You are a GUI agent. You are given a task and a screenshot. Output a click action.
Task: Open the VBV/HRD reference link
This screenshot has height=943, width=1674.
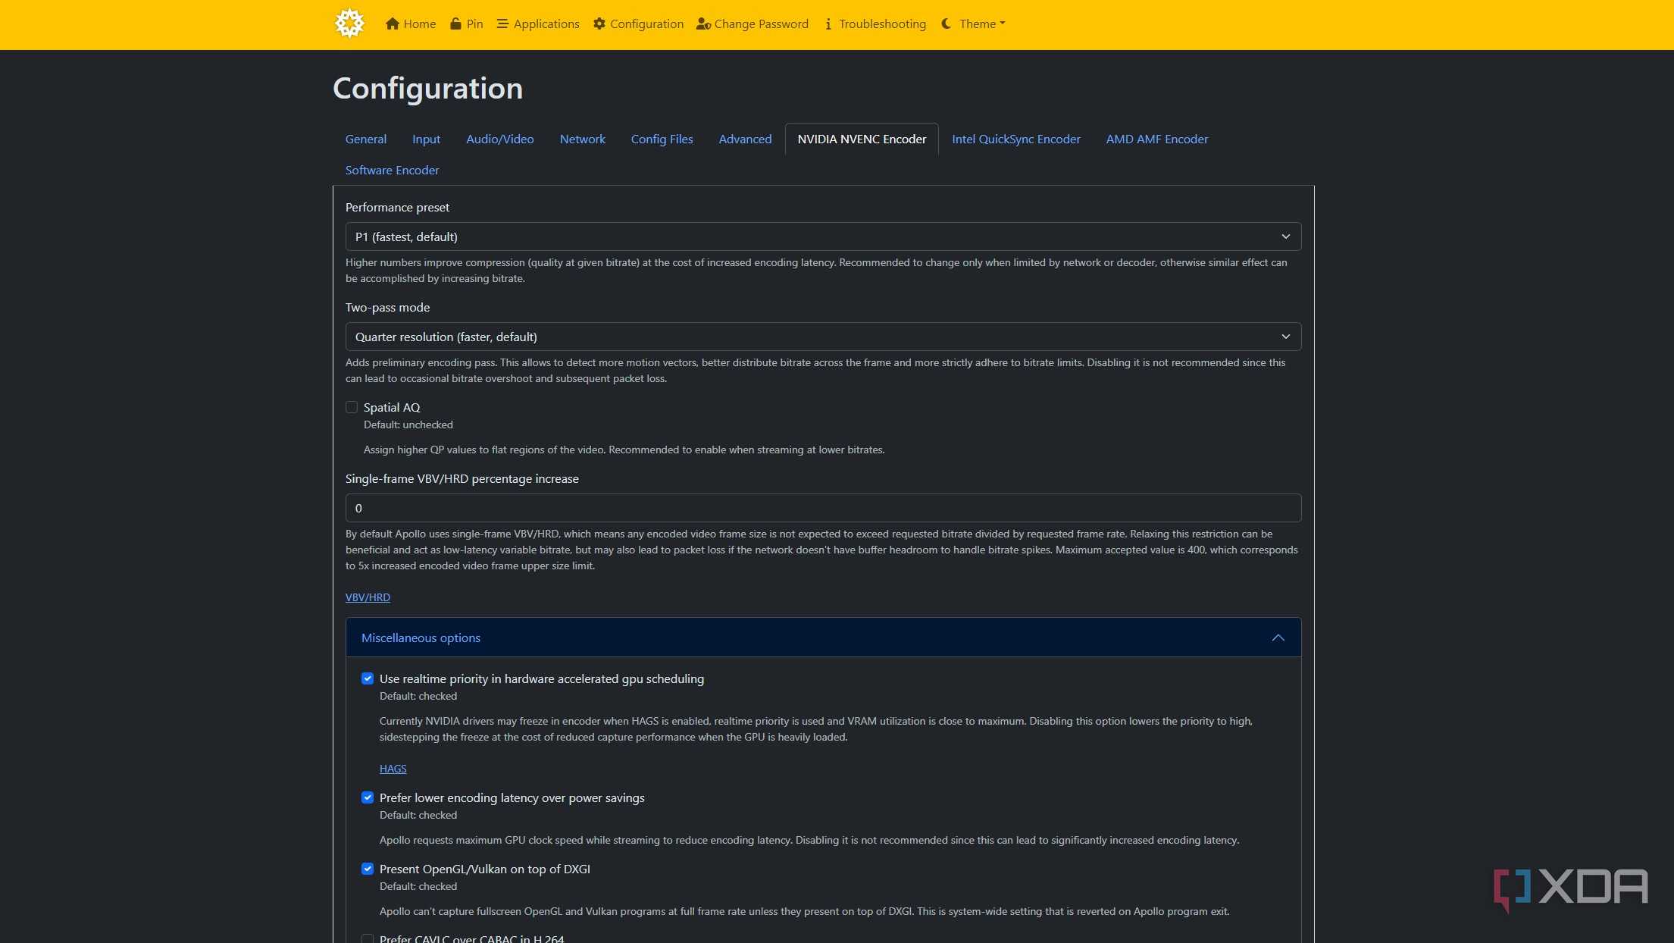tap(368, 597)
